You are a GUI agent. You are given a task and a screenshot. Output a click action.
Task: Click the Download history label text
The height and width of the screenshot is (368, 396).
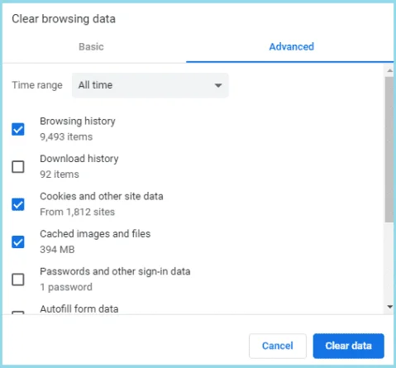click(x=79, y=159)
